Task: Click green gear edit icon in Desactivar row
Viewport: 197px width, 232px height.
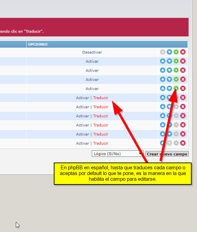Action: pos(176,52)
